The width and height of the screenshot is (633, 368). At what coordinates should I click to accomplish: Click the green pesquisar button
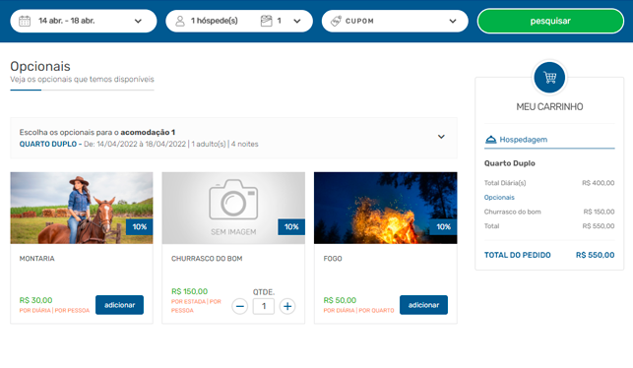(x=550, y=21)
